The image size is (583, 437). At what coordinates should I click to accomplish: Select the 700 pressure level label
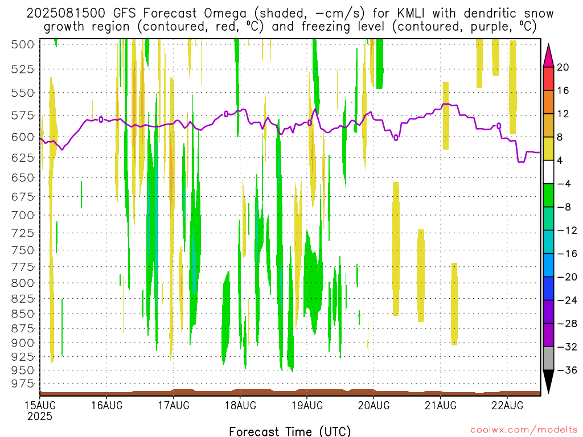coord(23,215)
